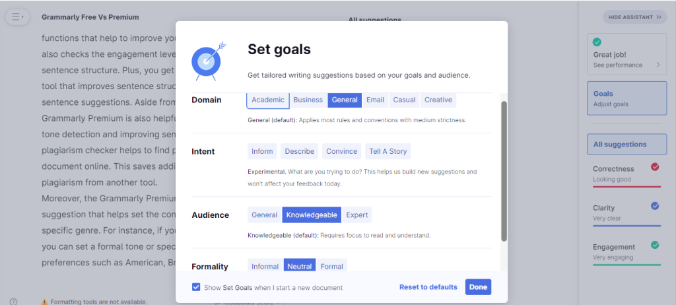Click the Set goals dialog scrollbar
Viewport: 676px width, 305px height.
[504, 171]
